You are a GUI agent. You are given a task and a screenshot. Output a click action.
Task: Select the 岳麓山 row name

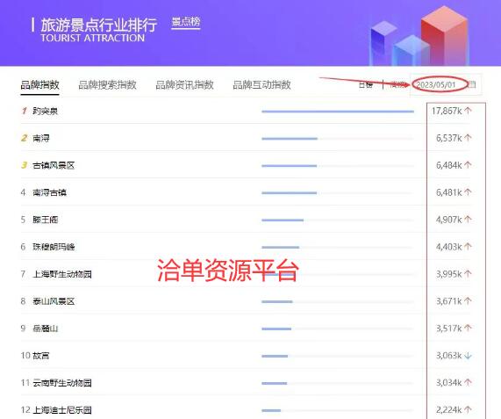(x=45, y=329)
